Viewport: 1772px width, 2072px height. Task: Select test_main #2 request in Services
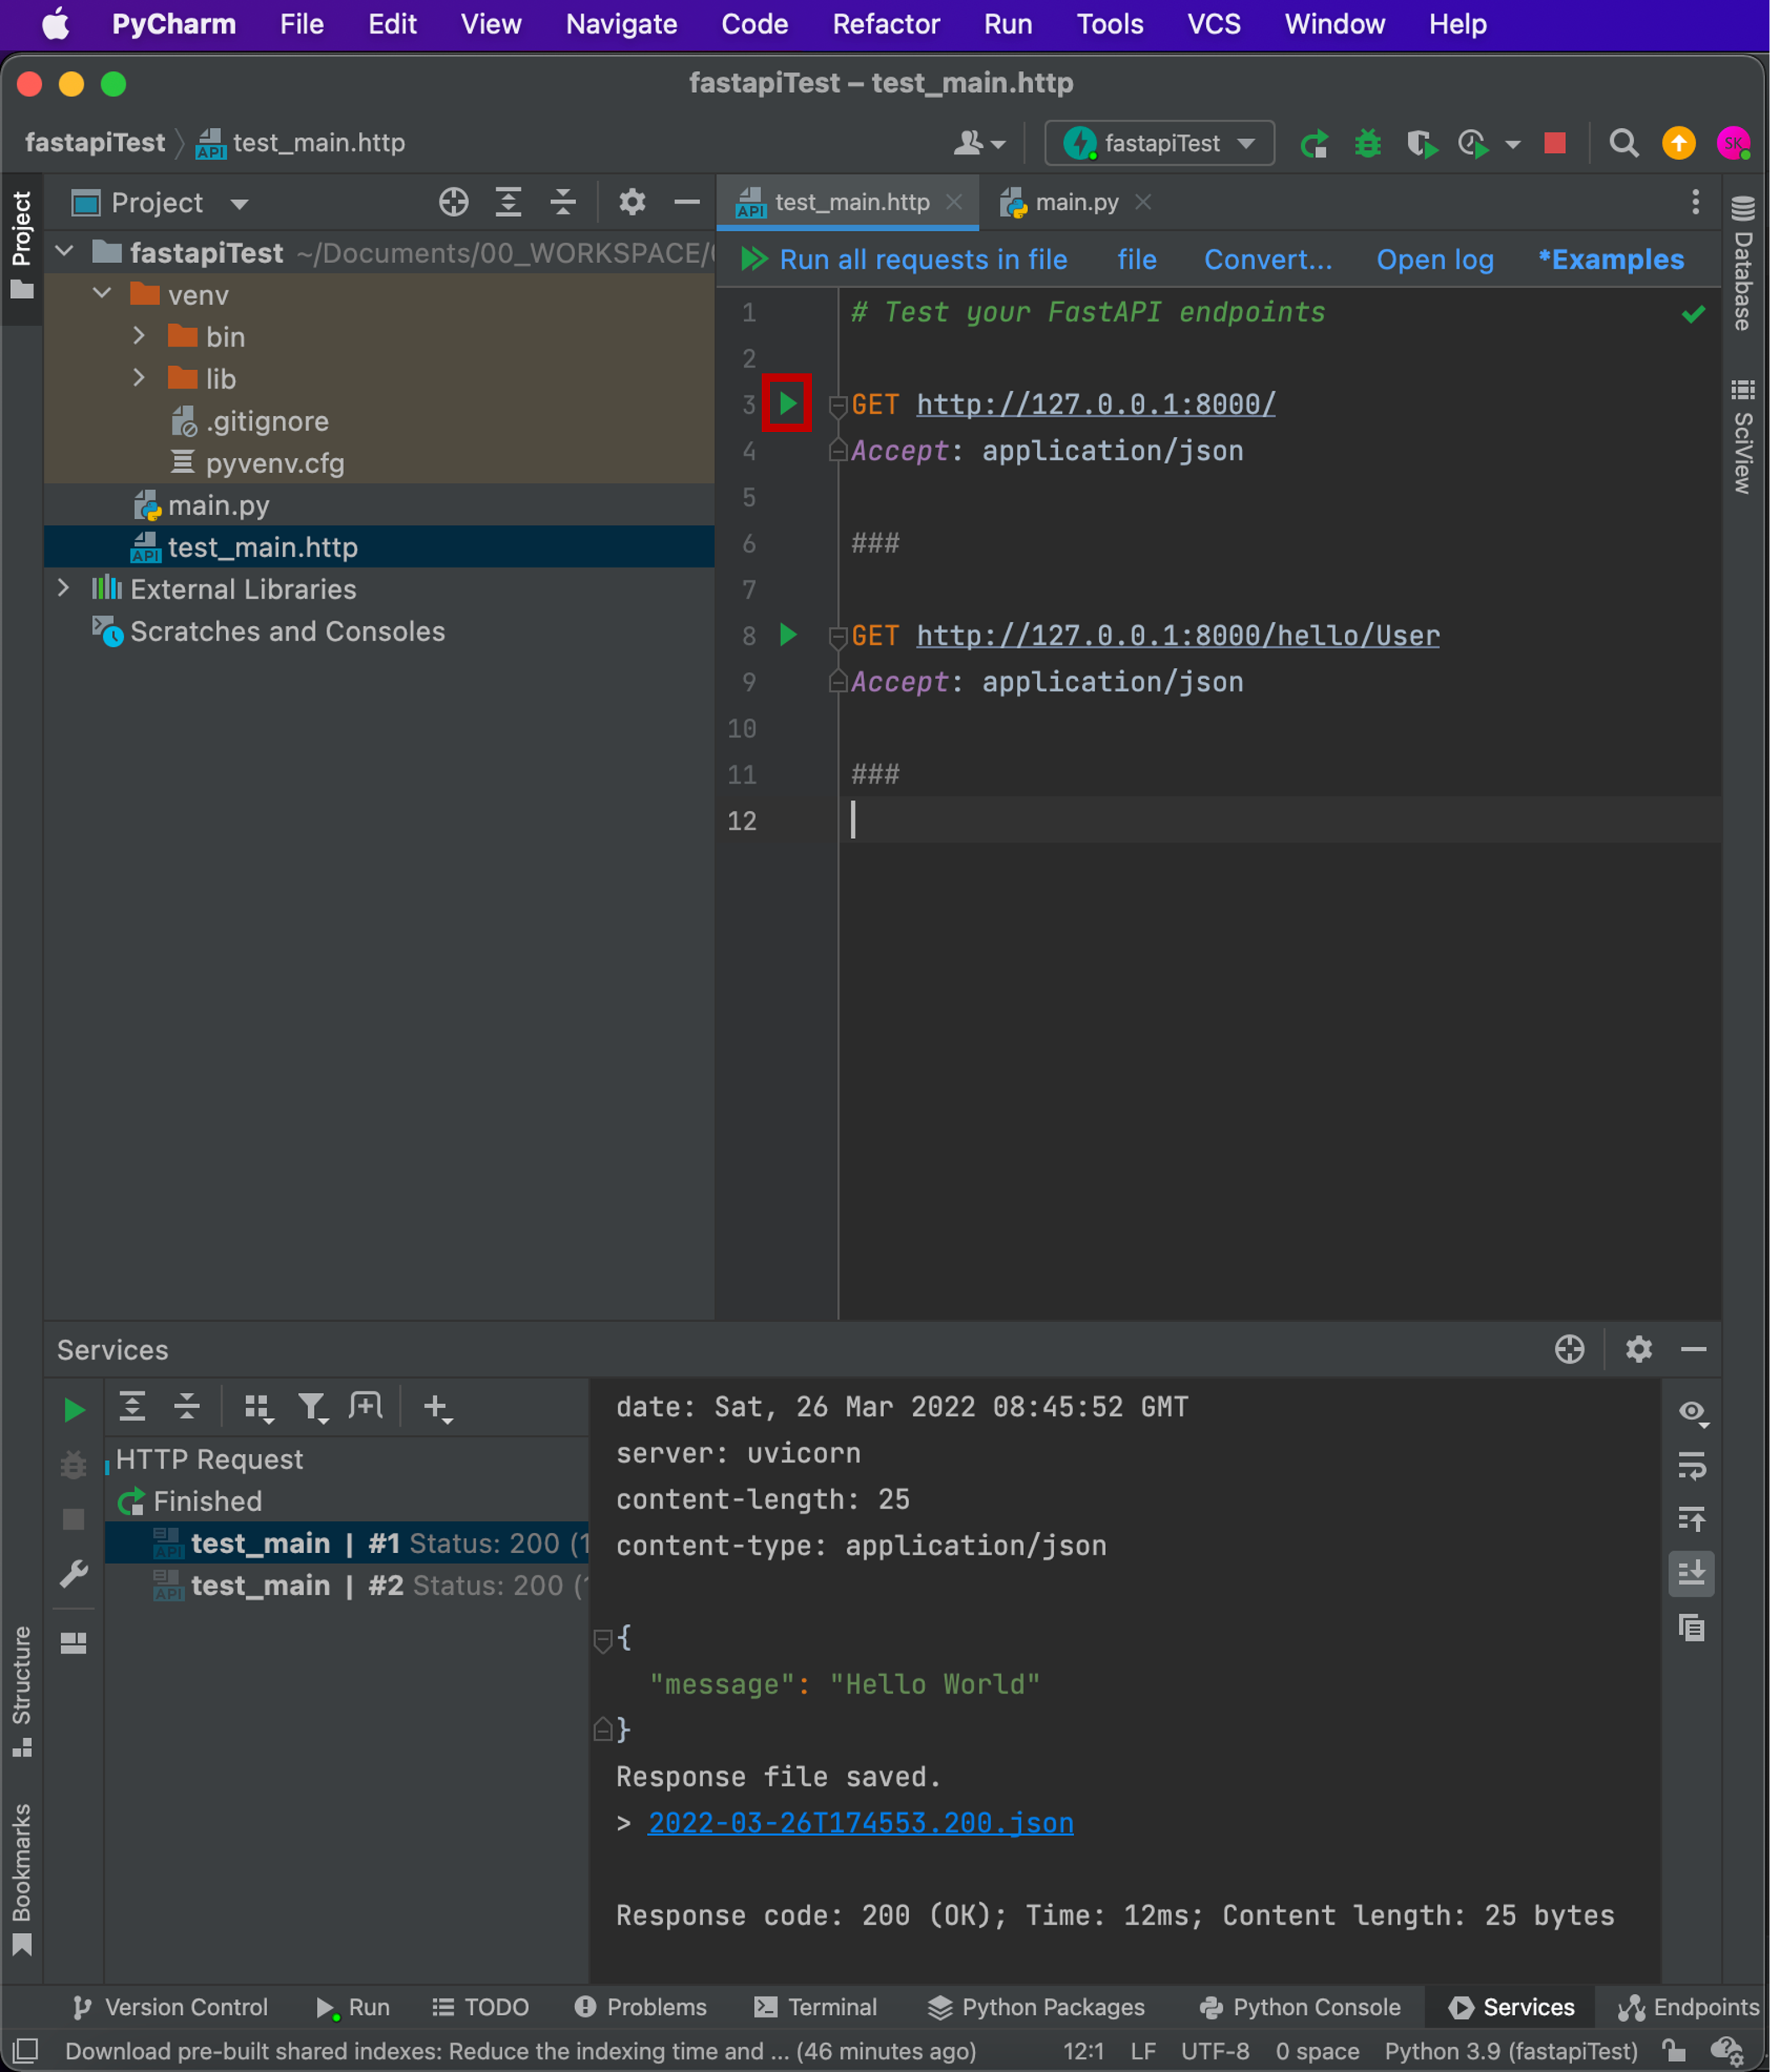coord(300,1586)
